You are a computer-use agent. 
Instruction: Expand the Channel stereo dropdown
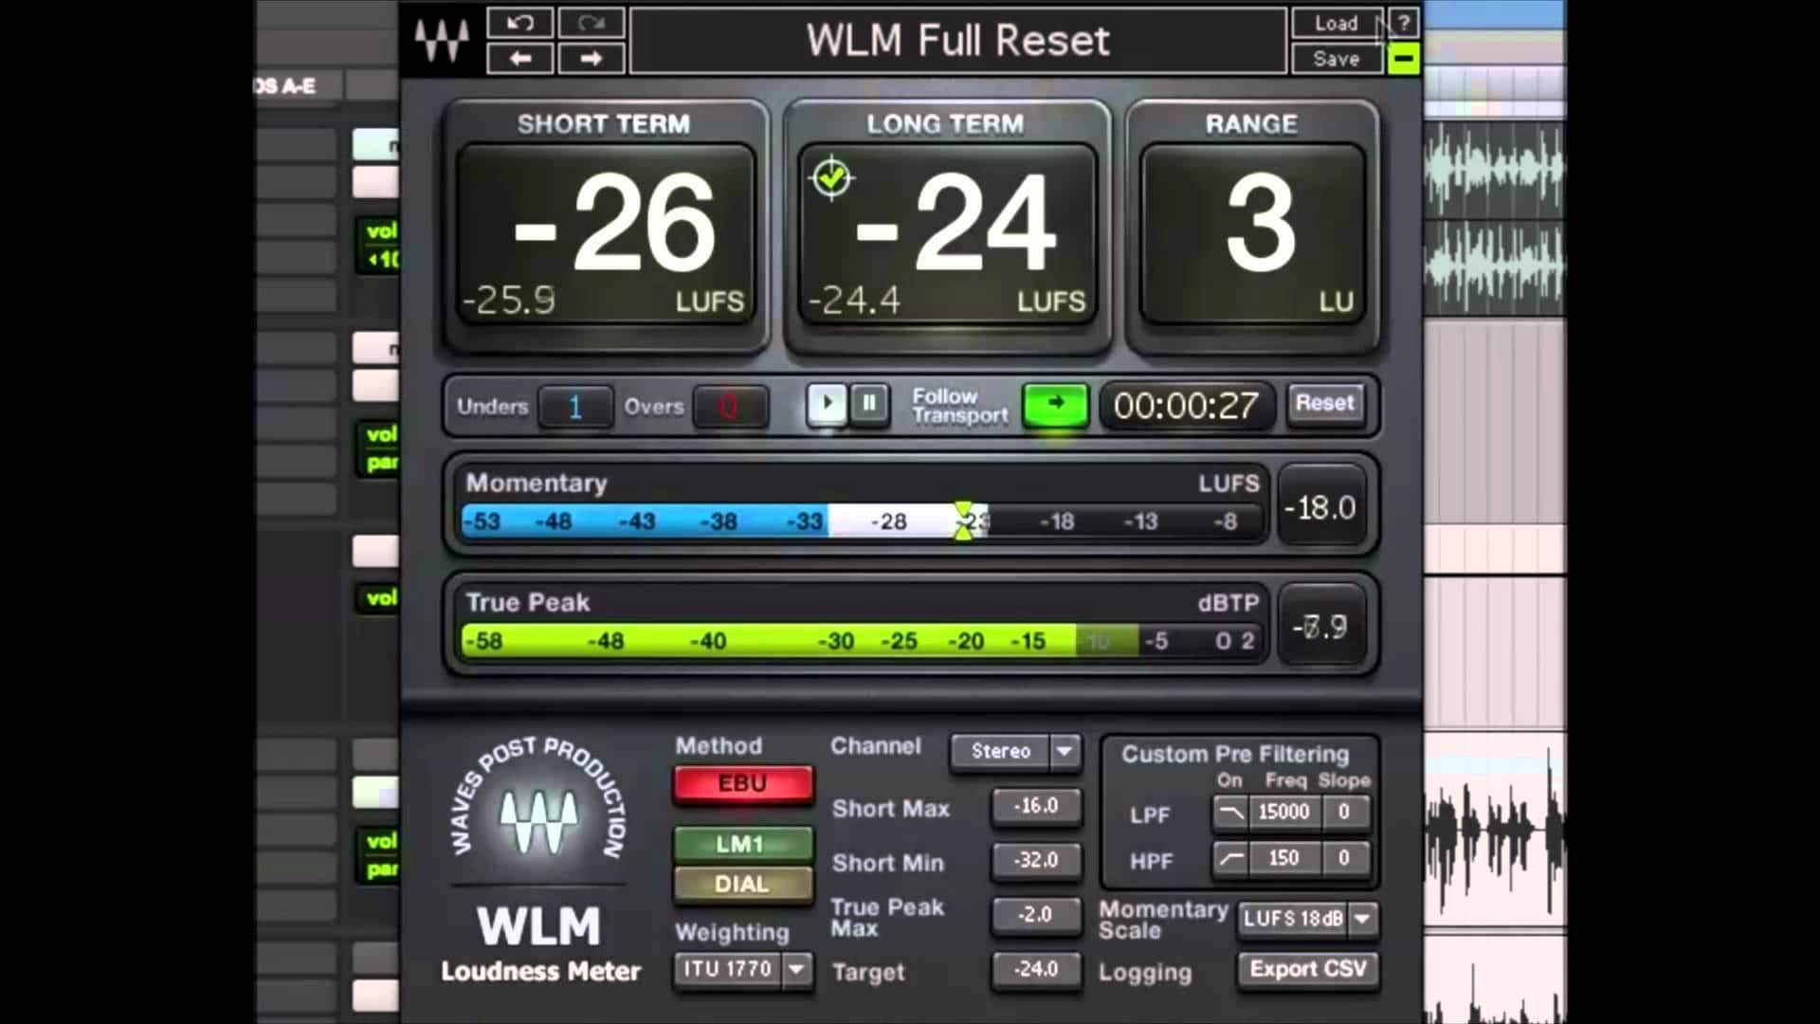tap(1065, 750)
